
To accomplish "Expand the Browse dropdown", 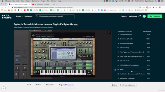I will coord(19,16).
